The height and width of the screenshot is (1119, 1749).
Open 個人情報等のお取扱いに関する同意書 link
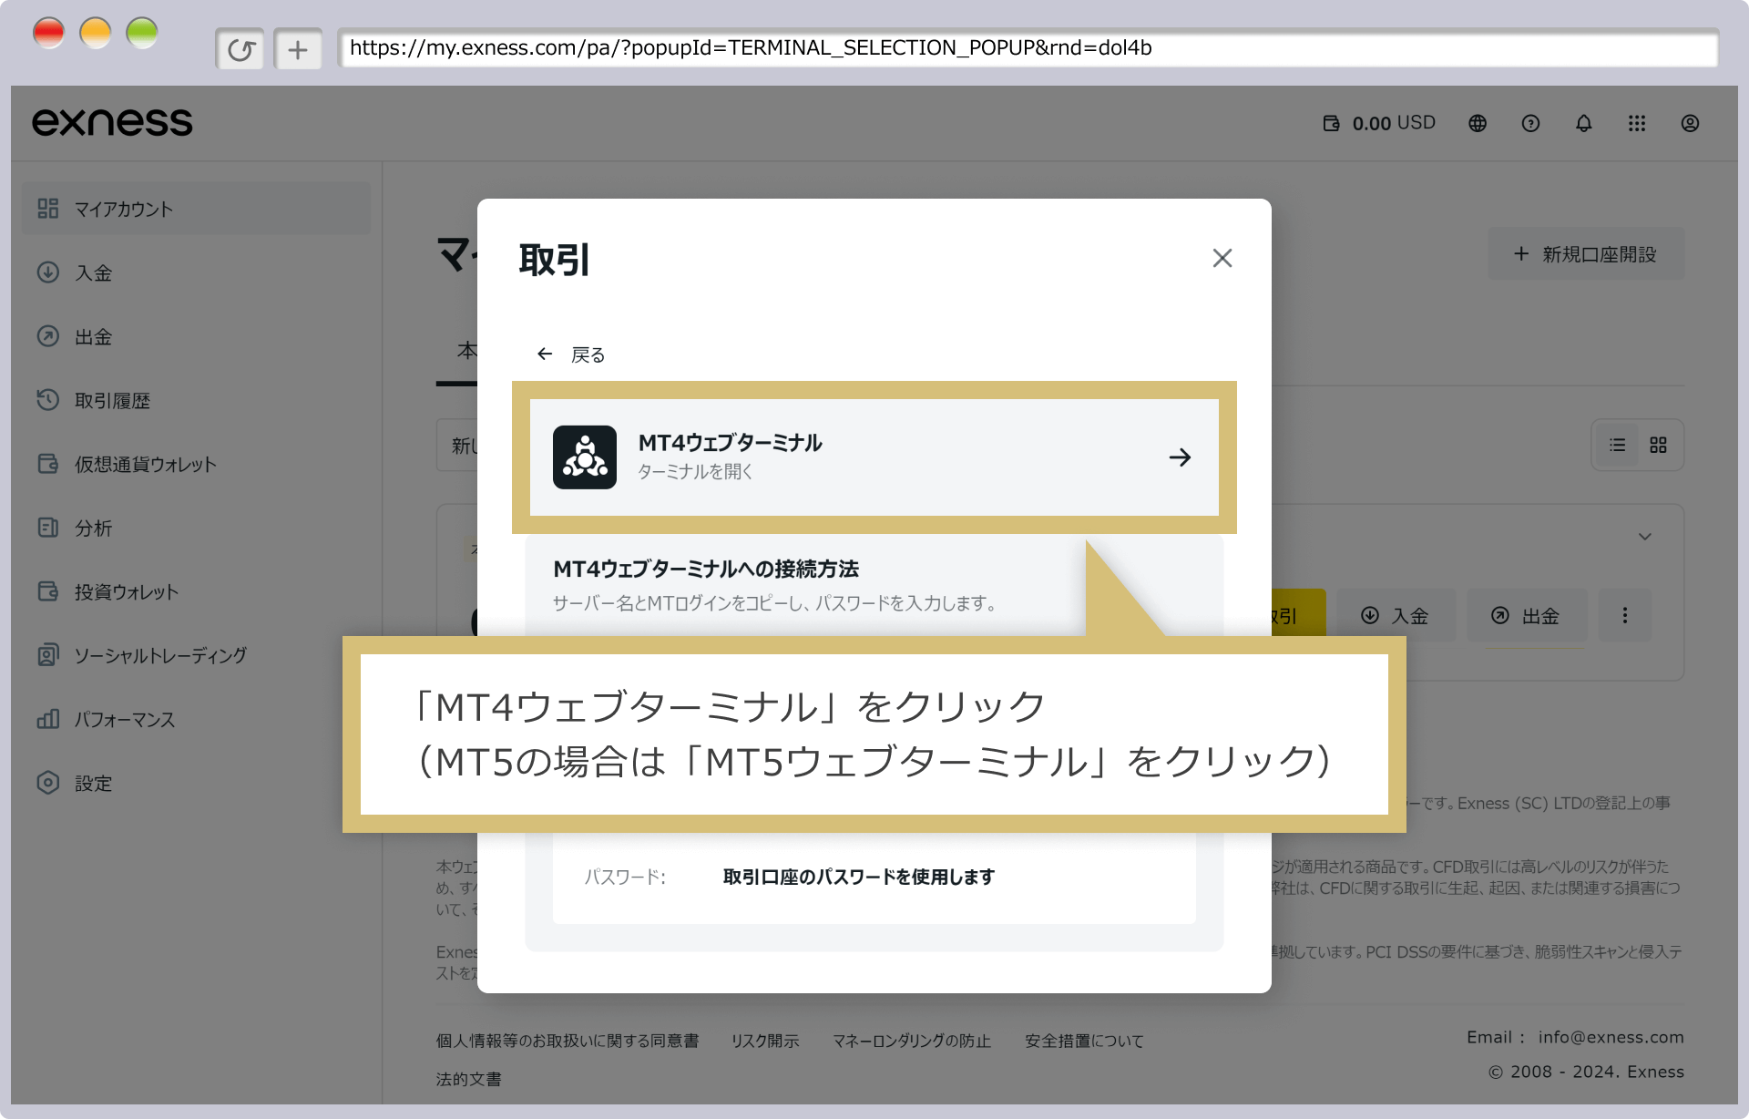point(568,1041)
